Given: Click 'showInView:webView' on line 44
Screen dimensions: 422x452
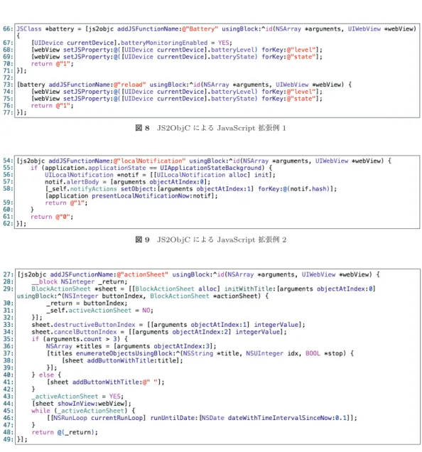Looking at the screenshot, I should coord(91,404).
